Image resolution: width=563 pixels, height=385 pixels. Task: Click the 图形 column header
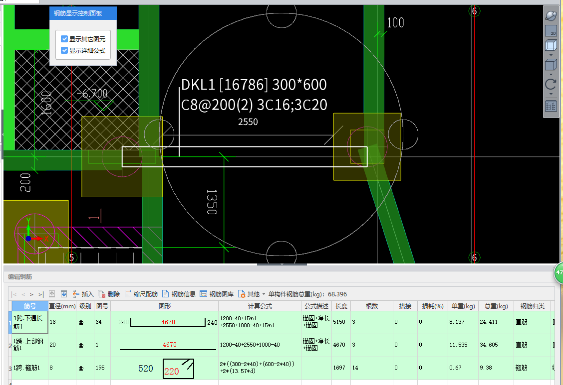(x=164, y=306)
